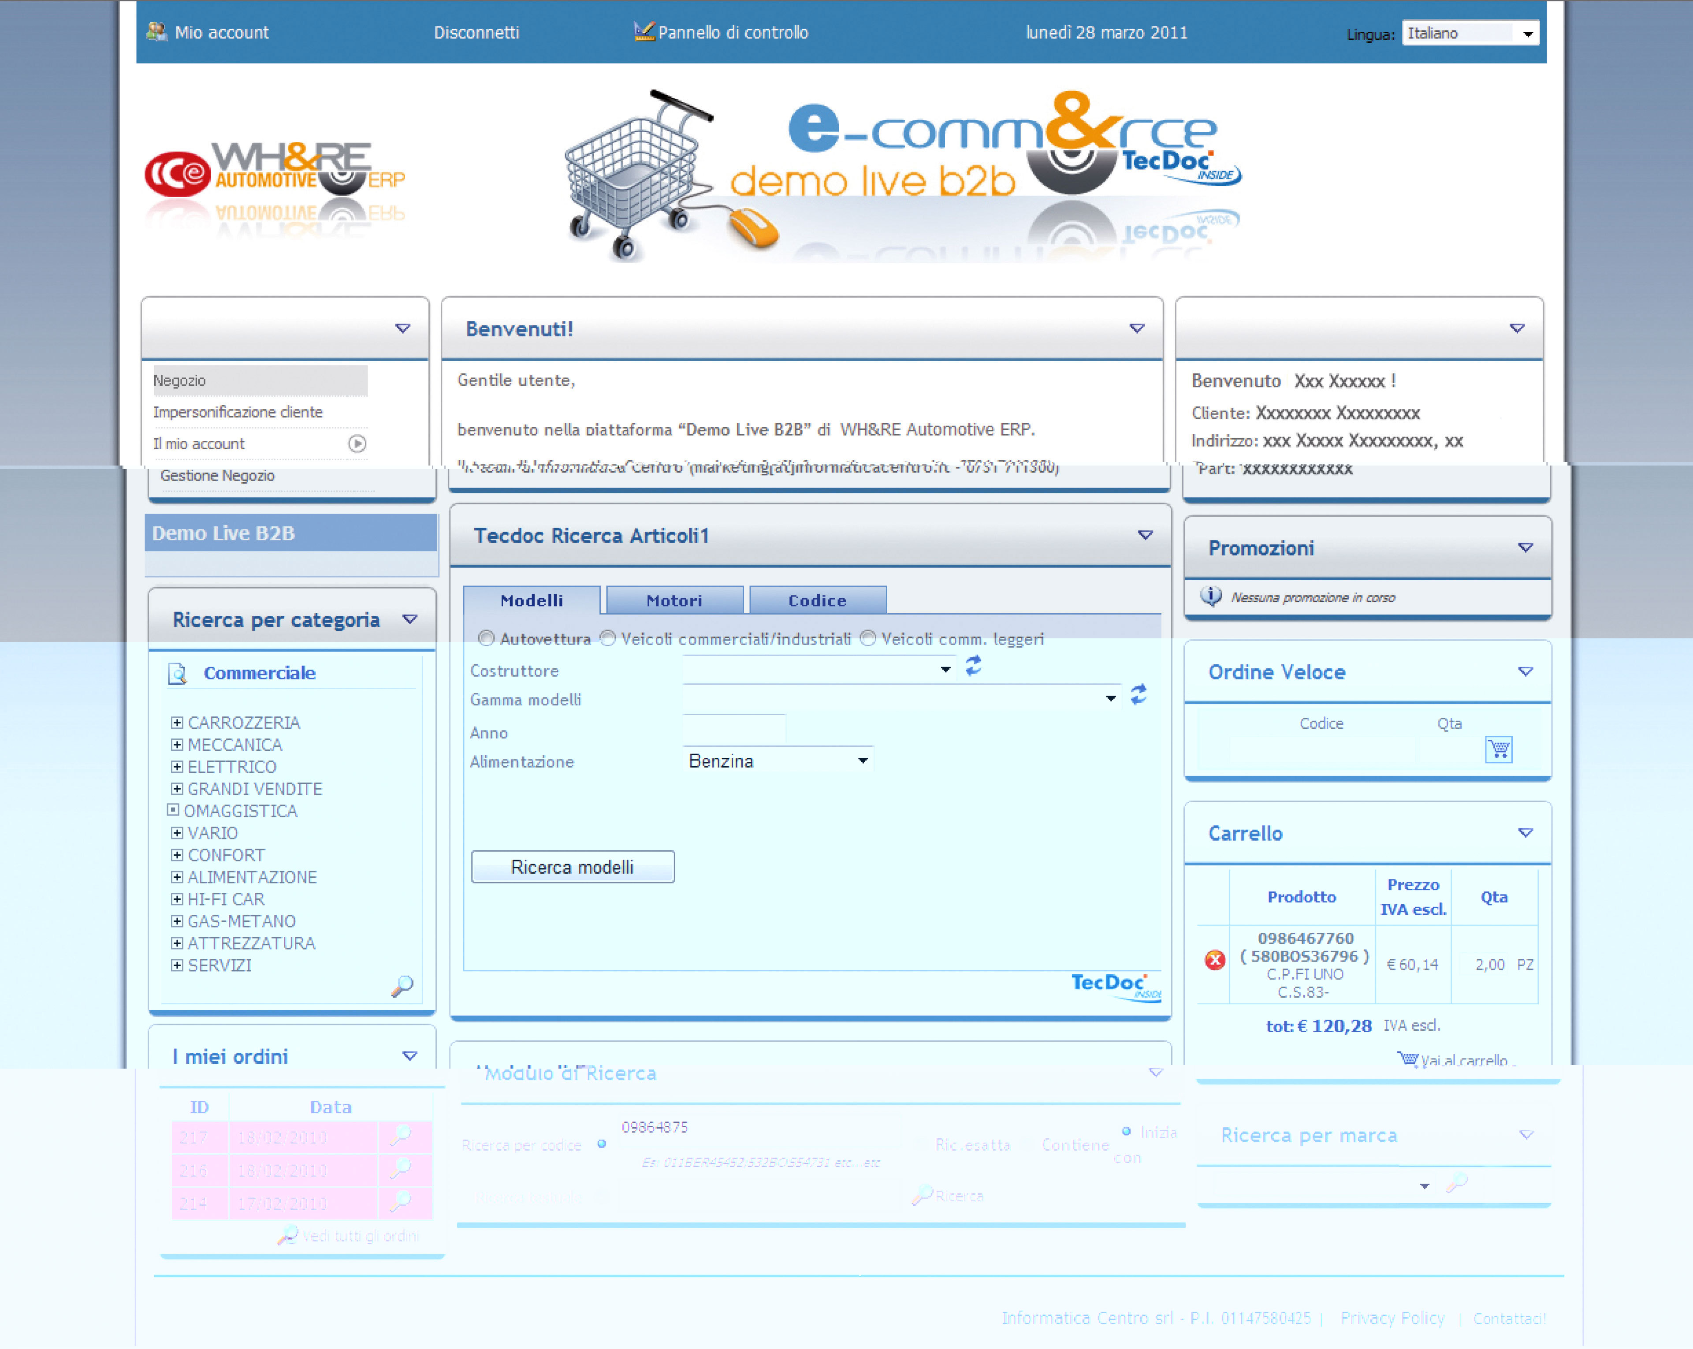1693x1349 pixels.
Task: Select the Autovettura radio button
Action: tap(486, 638)
